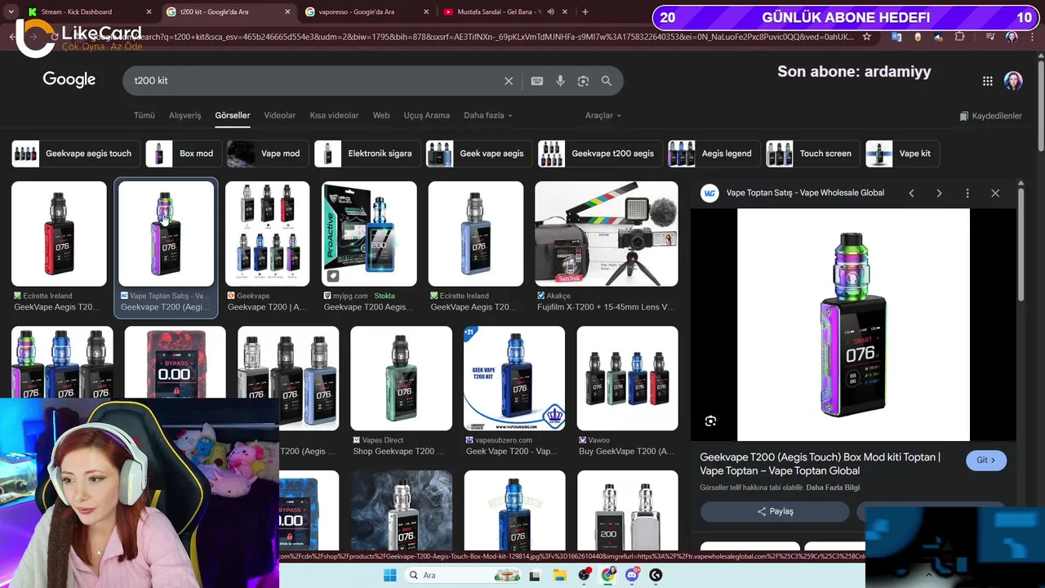Open preview panel more options menu
This screenshot has width=1045, height=588.
tap(967, 194)
